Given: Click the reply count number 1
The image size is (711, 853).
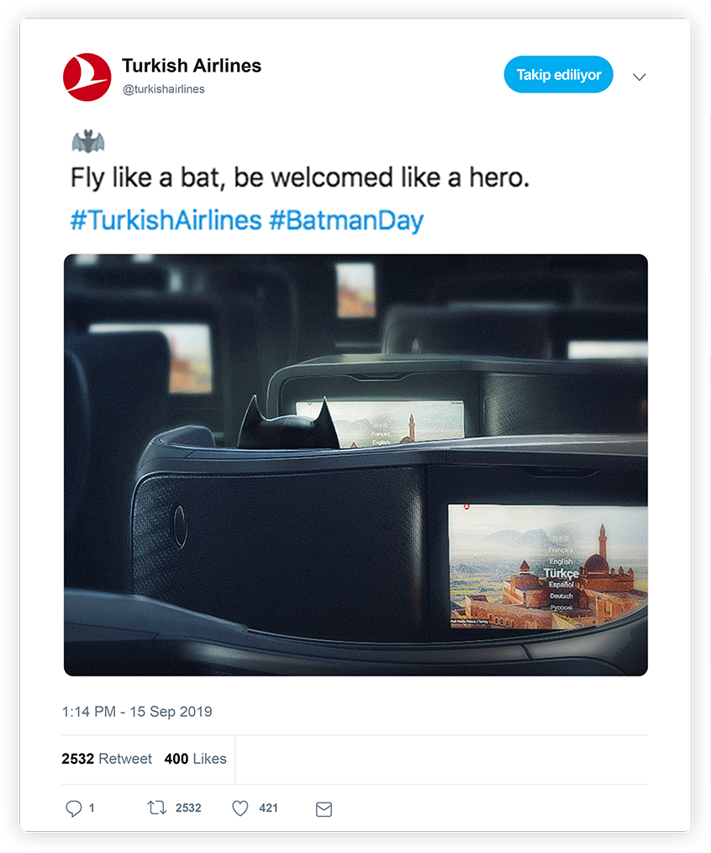Looking at the screenshot, I should click(x=92, y=808).
